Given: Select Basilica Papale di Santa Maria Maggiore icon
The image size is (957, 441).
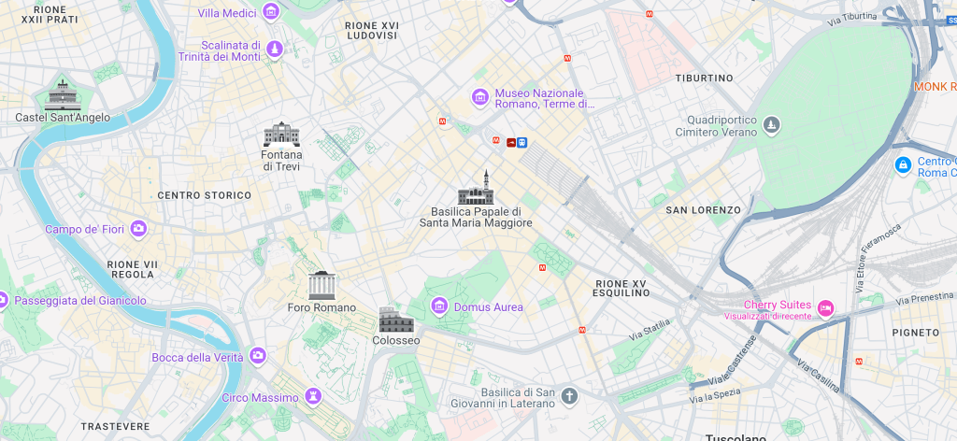Looking at the screenshot, I should pos(476,187).
